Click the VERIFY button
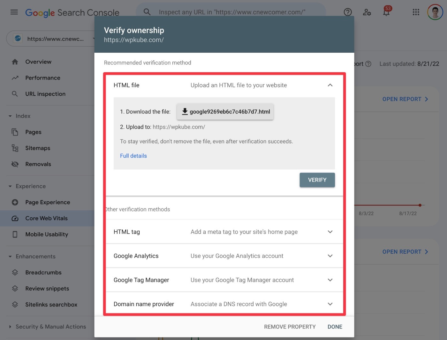The width and height of the screenshot is (447, 340). 317,180
